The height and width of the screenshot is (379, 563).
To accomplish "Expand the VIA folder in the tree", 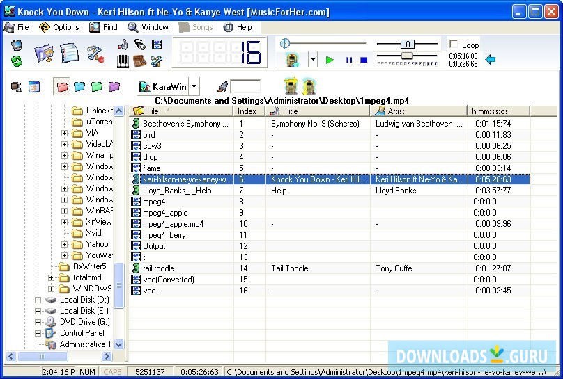I will [x=64, y=134].
